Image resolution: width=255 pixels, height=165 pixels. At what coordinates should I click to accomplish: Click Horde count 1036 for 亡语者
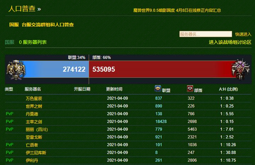(x=192, y=145)
